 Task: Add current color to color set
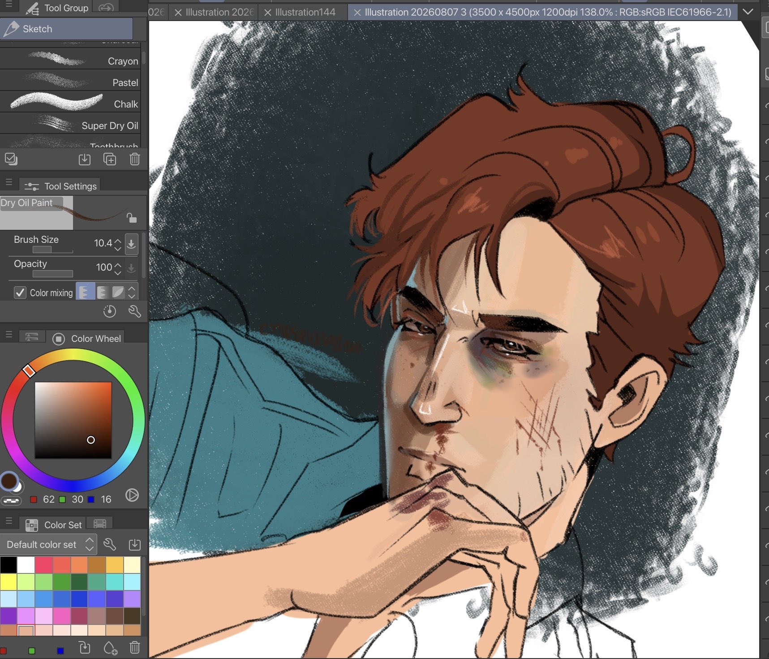110,648
